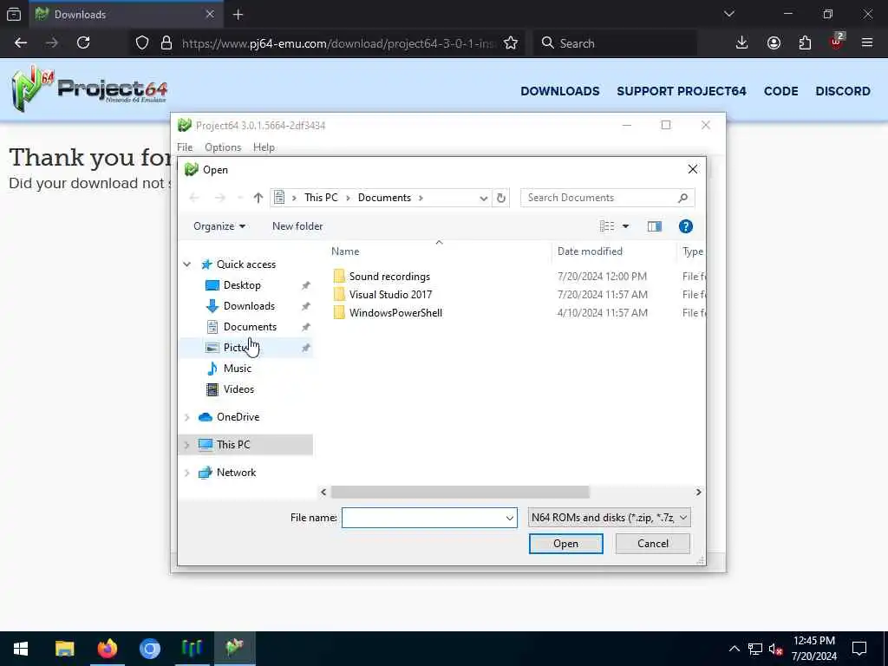Viewport: 888px width, 666px height.
Task: Open the N64 ROMs file type dropdown
Action: [610, 518]
